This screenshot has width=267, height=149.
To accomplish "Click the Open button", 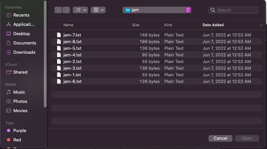I will pyautogui.click(x=247, y=138).
